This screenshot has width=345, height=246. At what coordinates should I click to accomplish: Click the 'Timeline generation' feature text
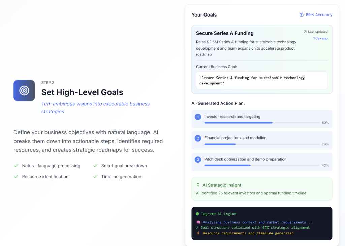(x=121, y=177)
